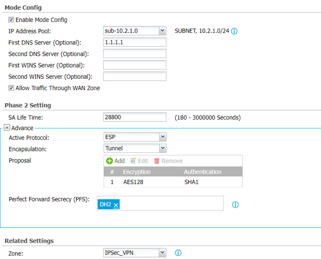The width and height of the screenshot is (321, 259).
Task: Collapse the Advance section expander
Action: [7, 128]
